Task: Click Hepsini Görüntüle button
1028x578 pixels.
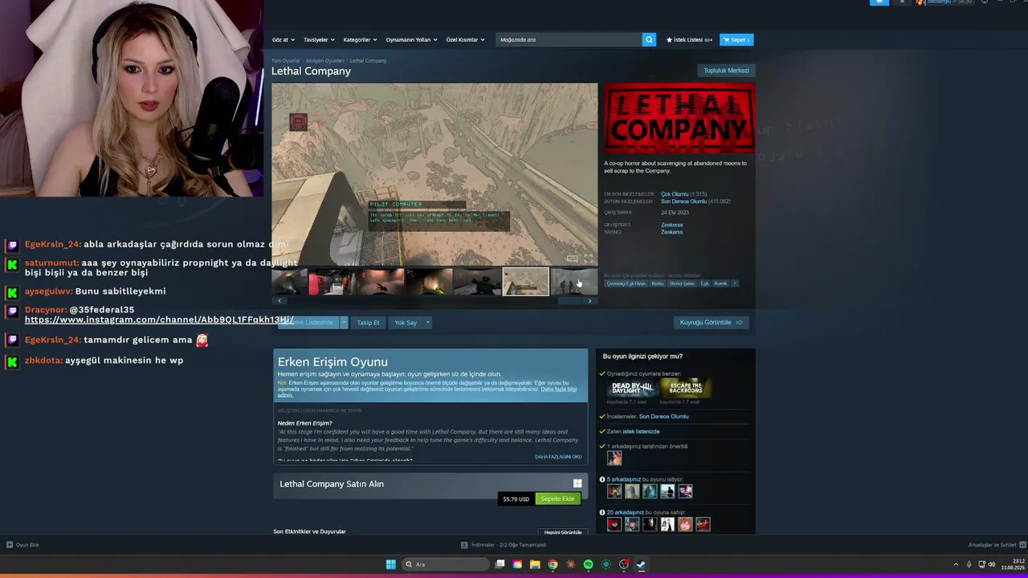Action: pos(563,532)
